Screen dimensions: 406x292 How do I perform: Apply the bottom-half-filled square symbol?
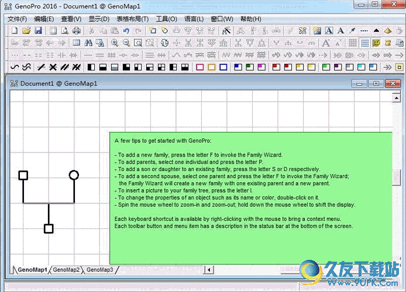(103, 67)
